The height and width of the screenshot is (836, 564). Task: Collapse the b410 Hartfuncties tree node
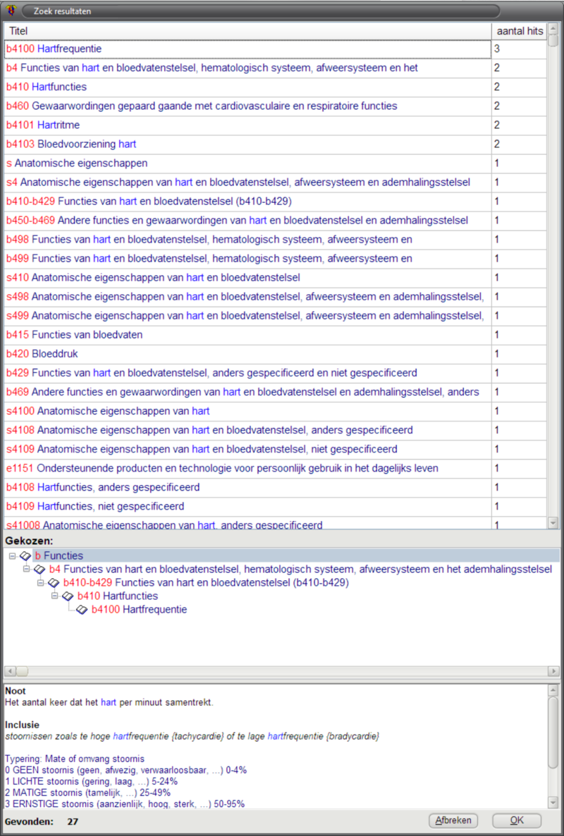(55, 596)
